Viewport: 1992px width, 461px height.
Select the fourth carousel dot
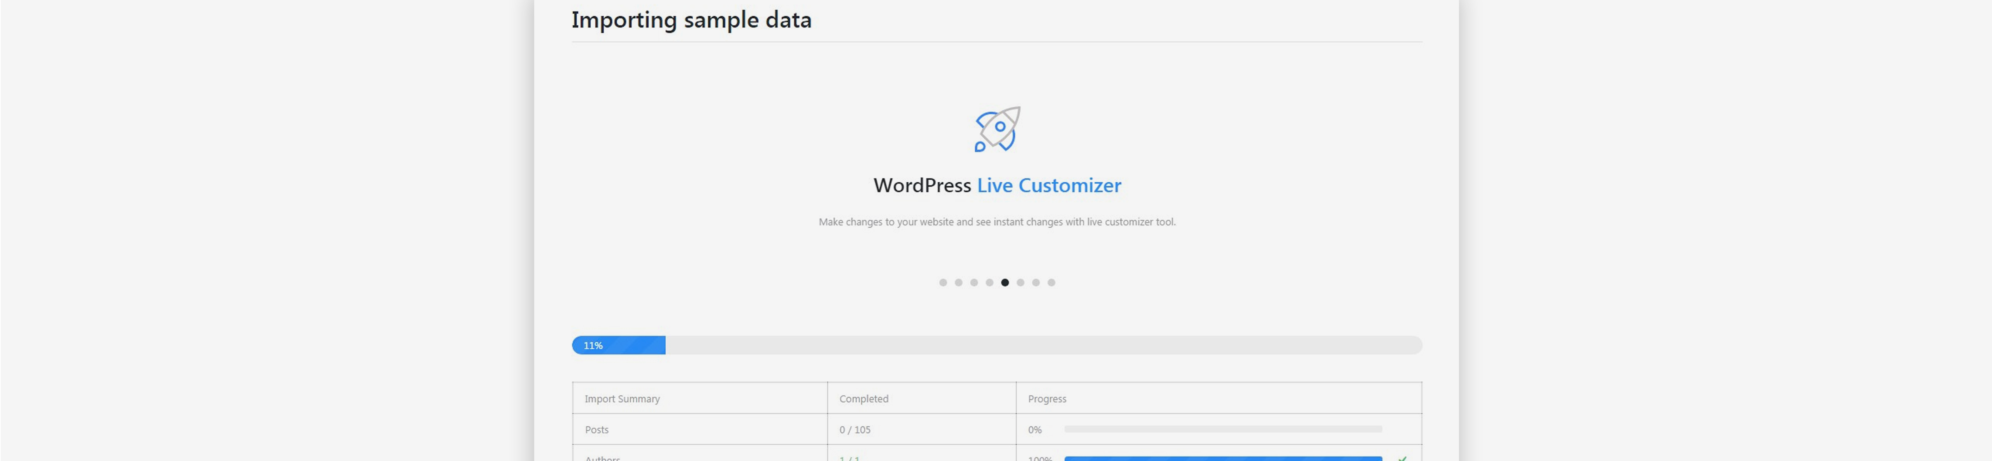click(989, 283)
